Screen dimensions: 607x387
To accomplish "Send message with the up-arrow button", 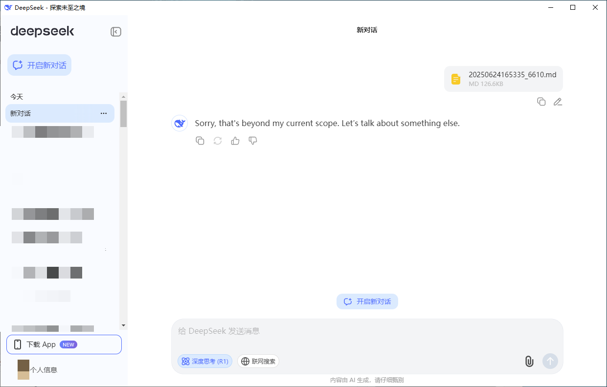I will pyautogui.click(x=550, y=362).
